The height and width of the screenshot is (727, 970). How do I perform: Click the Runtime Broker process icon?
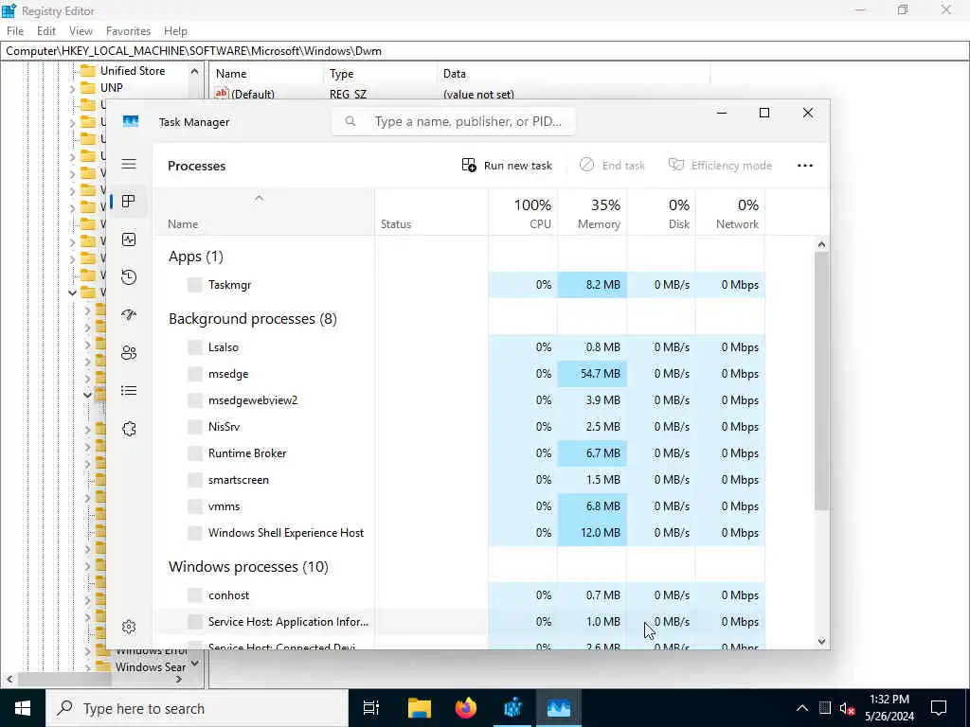point(195,453)
